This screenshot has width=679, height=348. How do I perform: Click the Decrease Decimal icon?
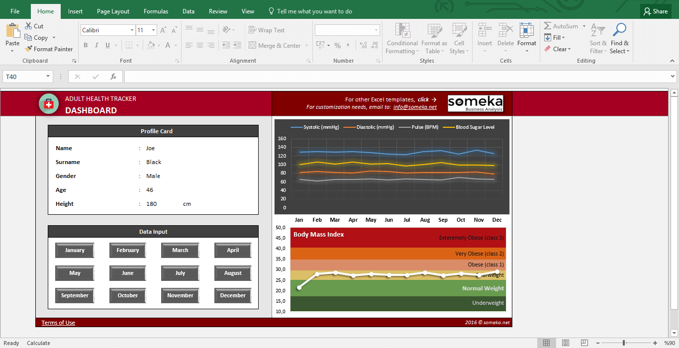point(374,46)
